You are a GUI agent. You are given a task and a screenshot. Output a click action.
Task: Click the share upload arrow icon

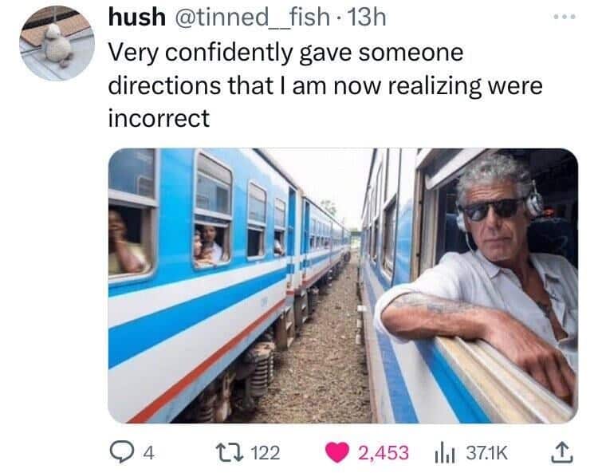tap(562, 452)
